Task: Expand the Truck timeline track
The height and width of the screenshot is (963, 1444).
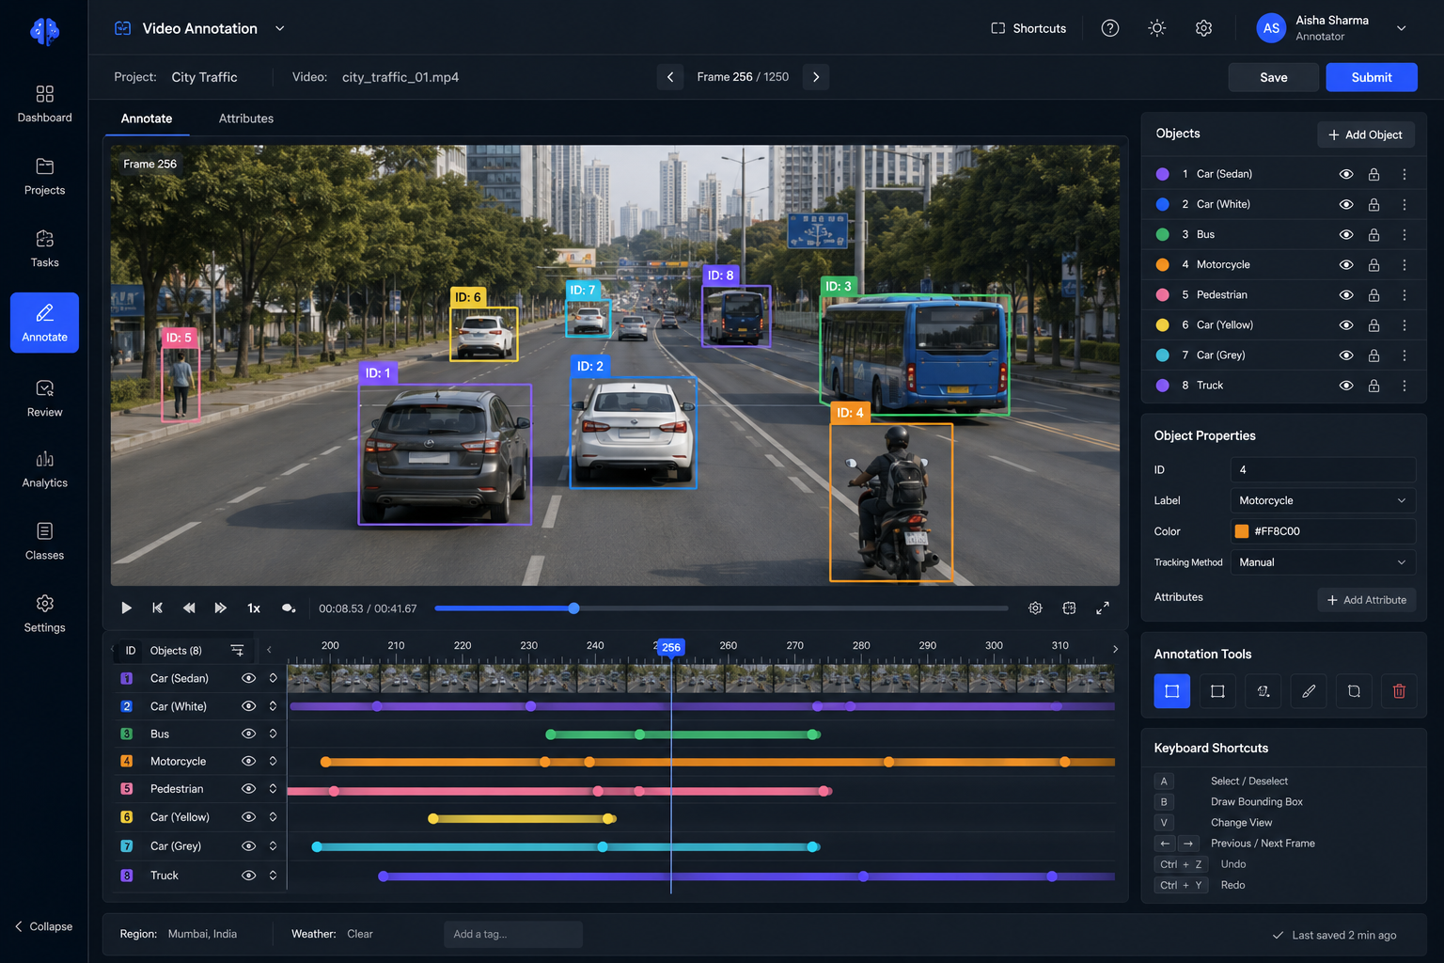Action: 273,876
